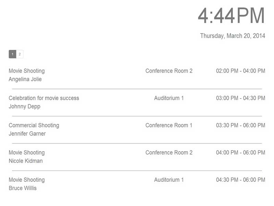This screenshot has height=206, width=274.
Task: Click the 04:00 PM - 06:00 PM time slot
Action: tap(241, 152)
